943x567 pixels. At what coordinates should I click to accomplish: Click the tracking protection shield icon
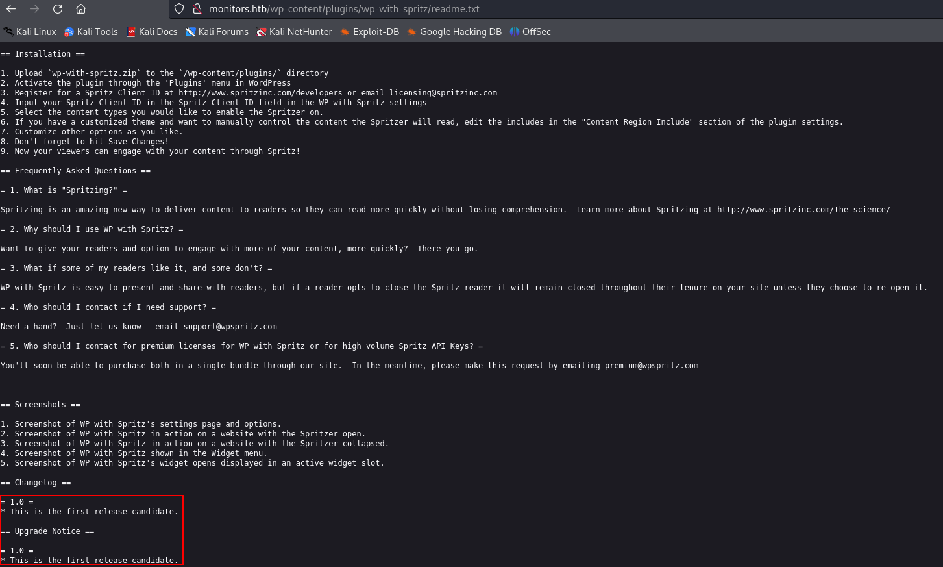180,9
